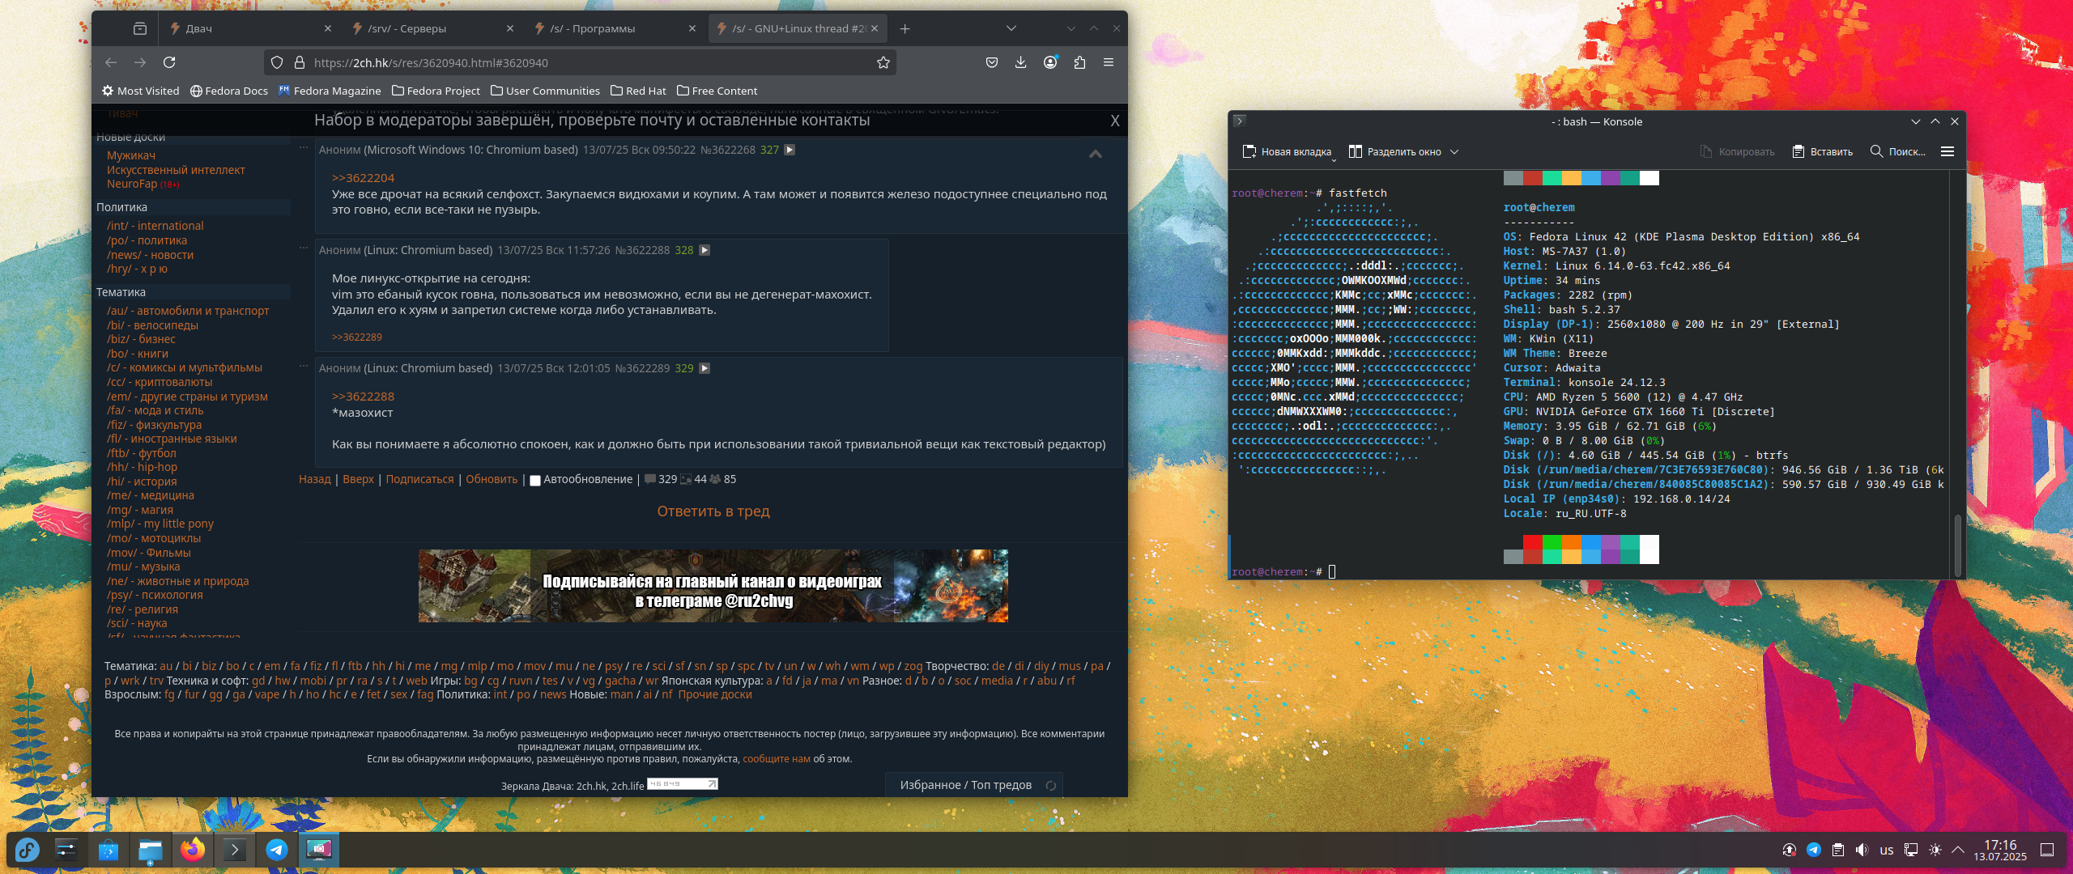Screen dimensions: 2073x874
Task: Open the Firefox extensions puzzle icon
Action: pos(1079,62)
